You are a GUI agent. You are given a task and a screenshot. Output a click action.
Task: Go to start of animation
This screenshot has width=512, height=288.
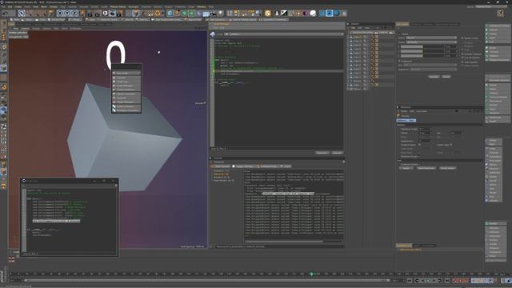coord(410,281)
